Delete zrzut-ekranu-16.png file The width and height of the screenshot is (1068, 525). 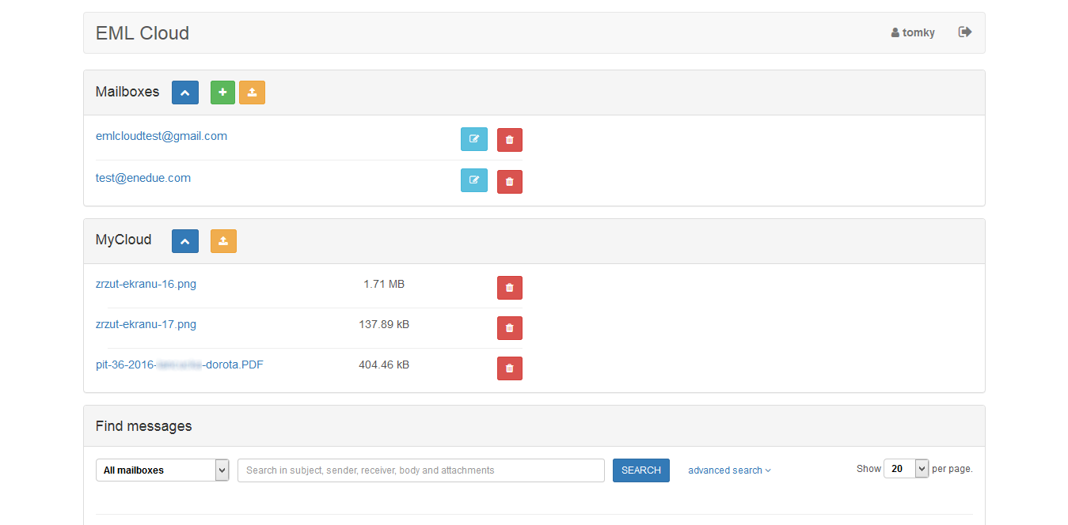[x=509, y=288]
